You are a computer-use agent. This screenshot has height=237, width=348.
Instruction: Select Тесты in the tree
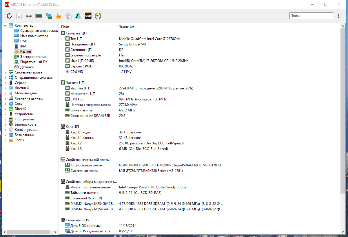point(19,140)
